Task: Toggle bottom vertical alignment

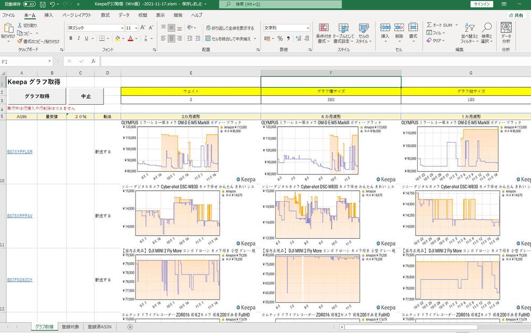Action: pos(180,28)
